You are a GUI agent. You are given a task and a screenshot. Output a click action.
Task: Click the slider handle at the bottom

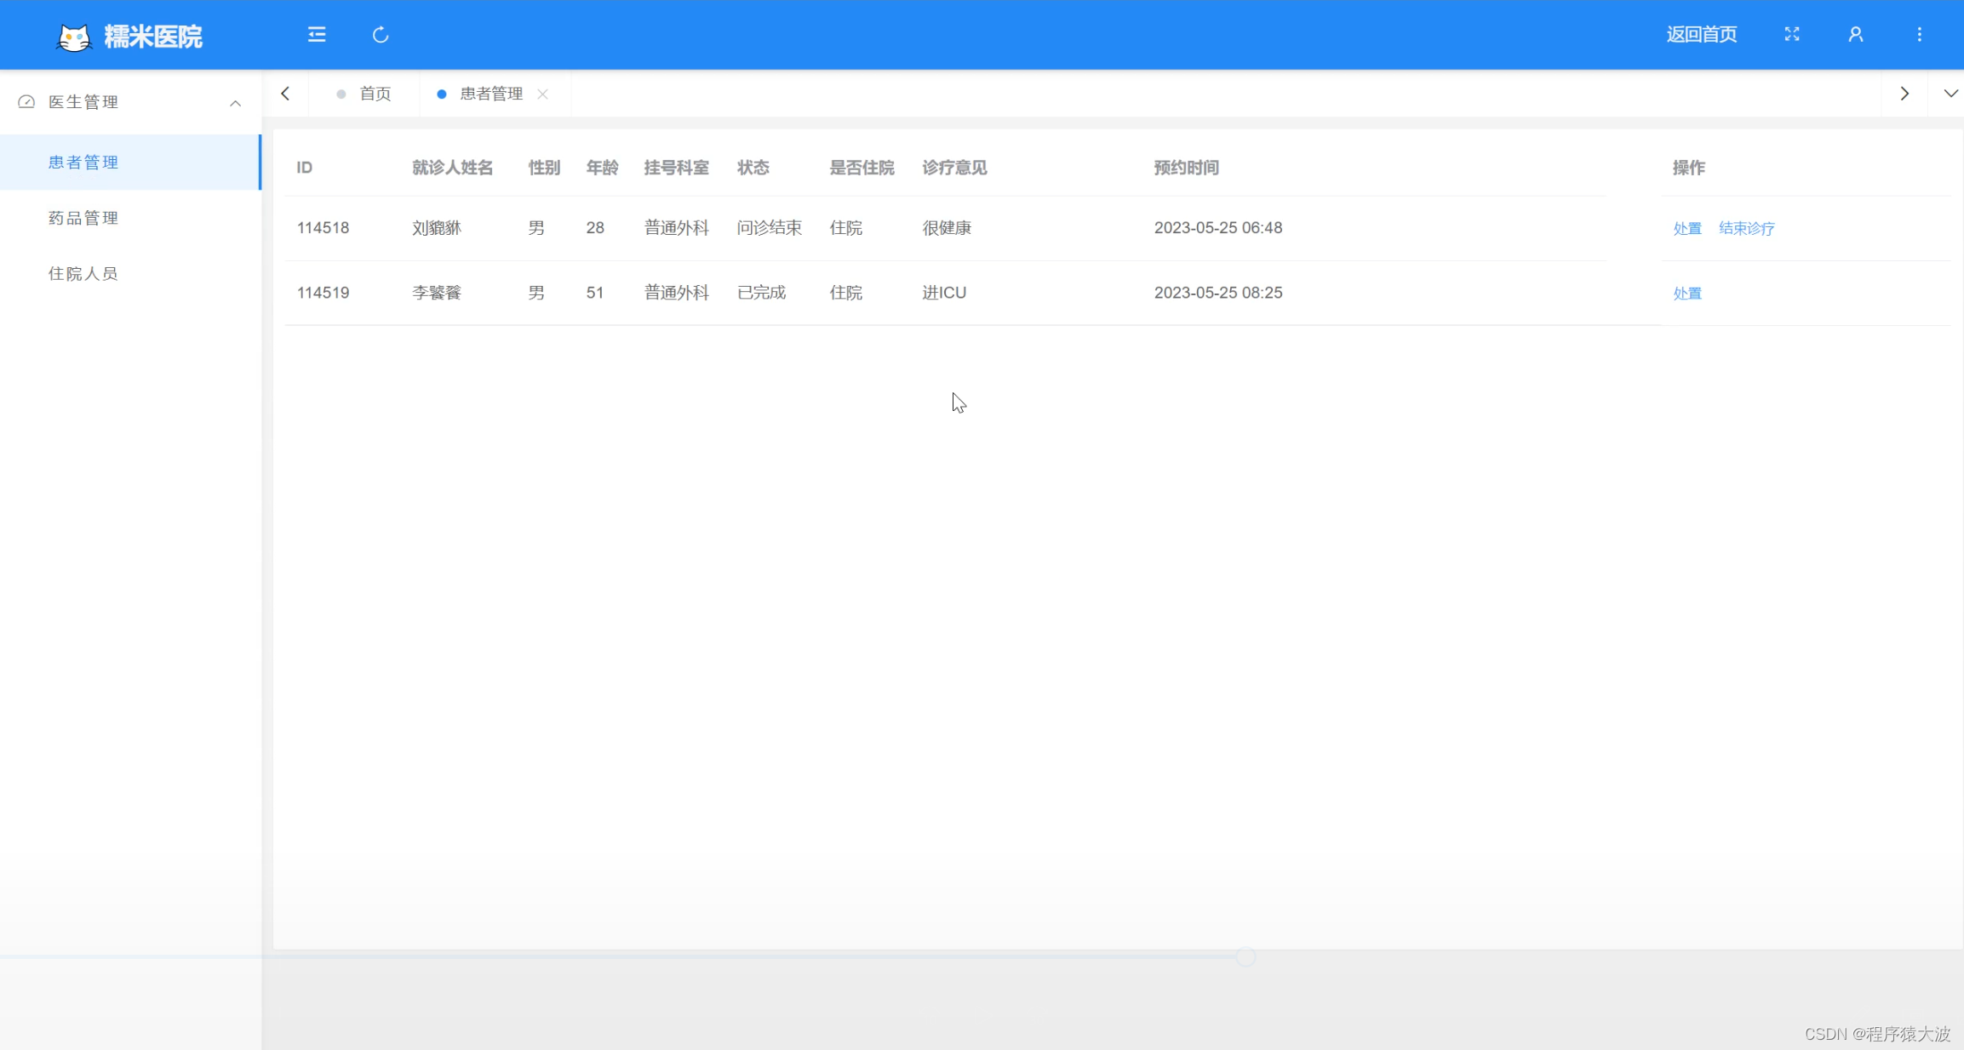coord(1245,957)
